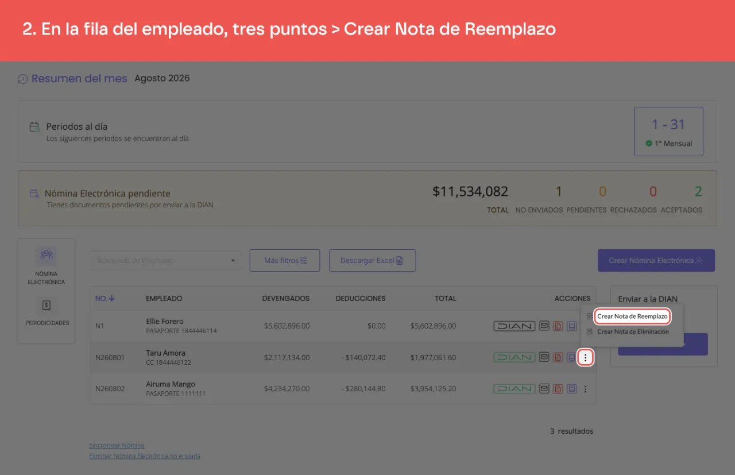Screen dimensions: 735x475
Task: Open the three-dots menu for Airuma Mango
Action: [585, 389]
